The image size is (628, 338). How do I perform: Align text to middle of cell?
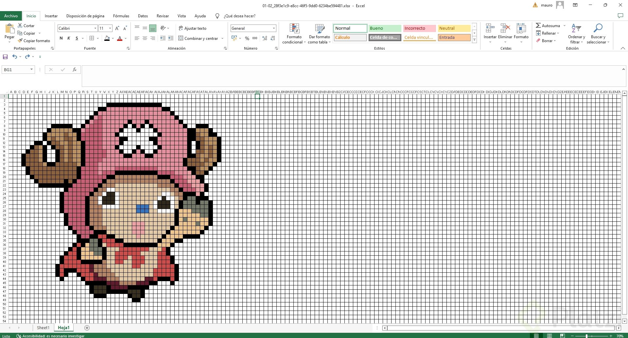point(145,28)
